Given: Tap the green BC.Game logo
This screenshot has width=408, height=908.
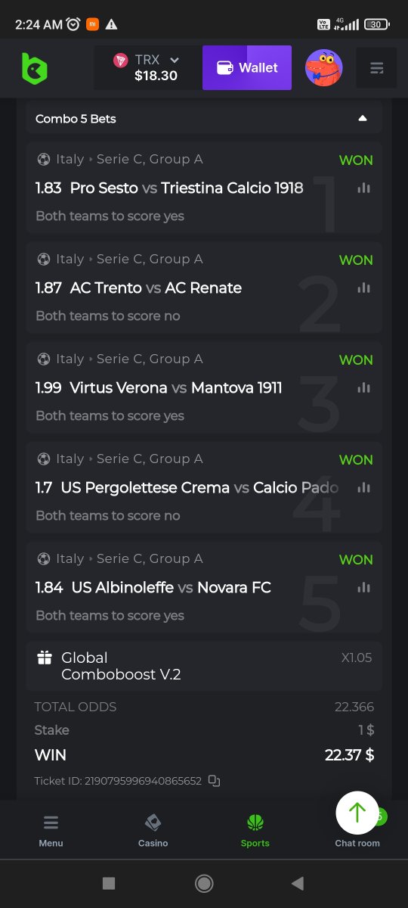Looking at the screenshot, I should [34, 68].
